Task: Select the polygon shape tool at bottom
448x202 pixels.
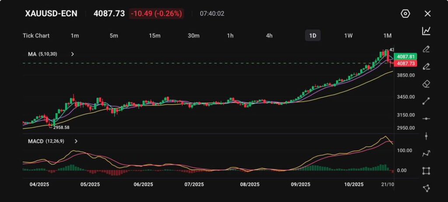Action: point(427,188)
